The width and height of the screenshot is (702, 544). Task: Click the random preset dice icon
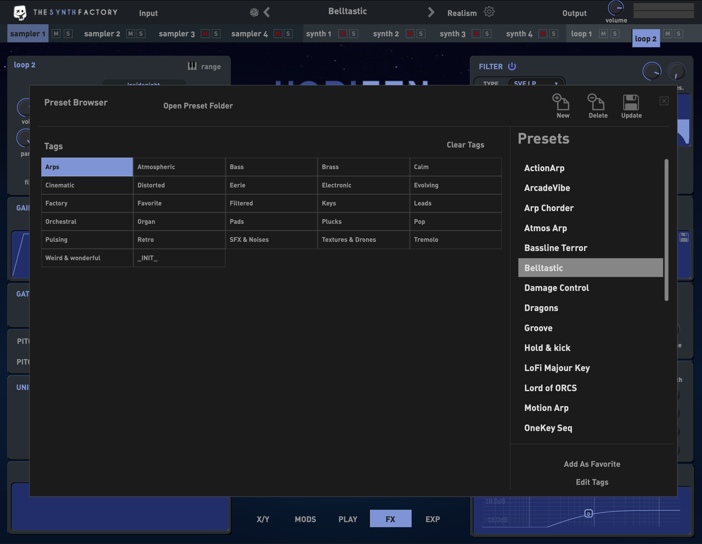[254, 12]
